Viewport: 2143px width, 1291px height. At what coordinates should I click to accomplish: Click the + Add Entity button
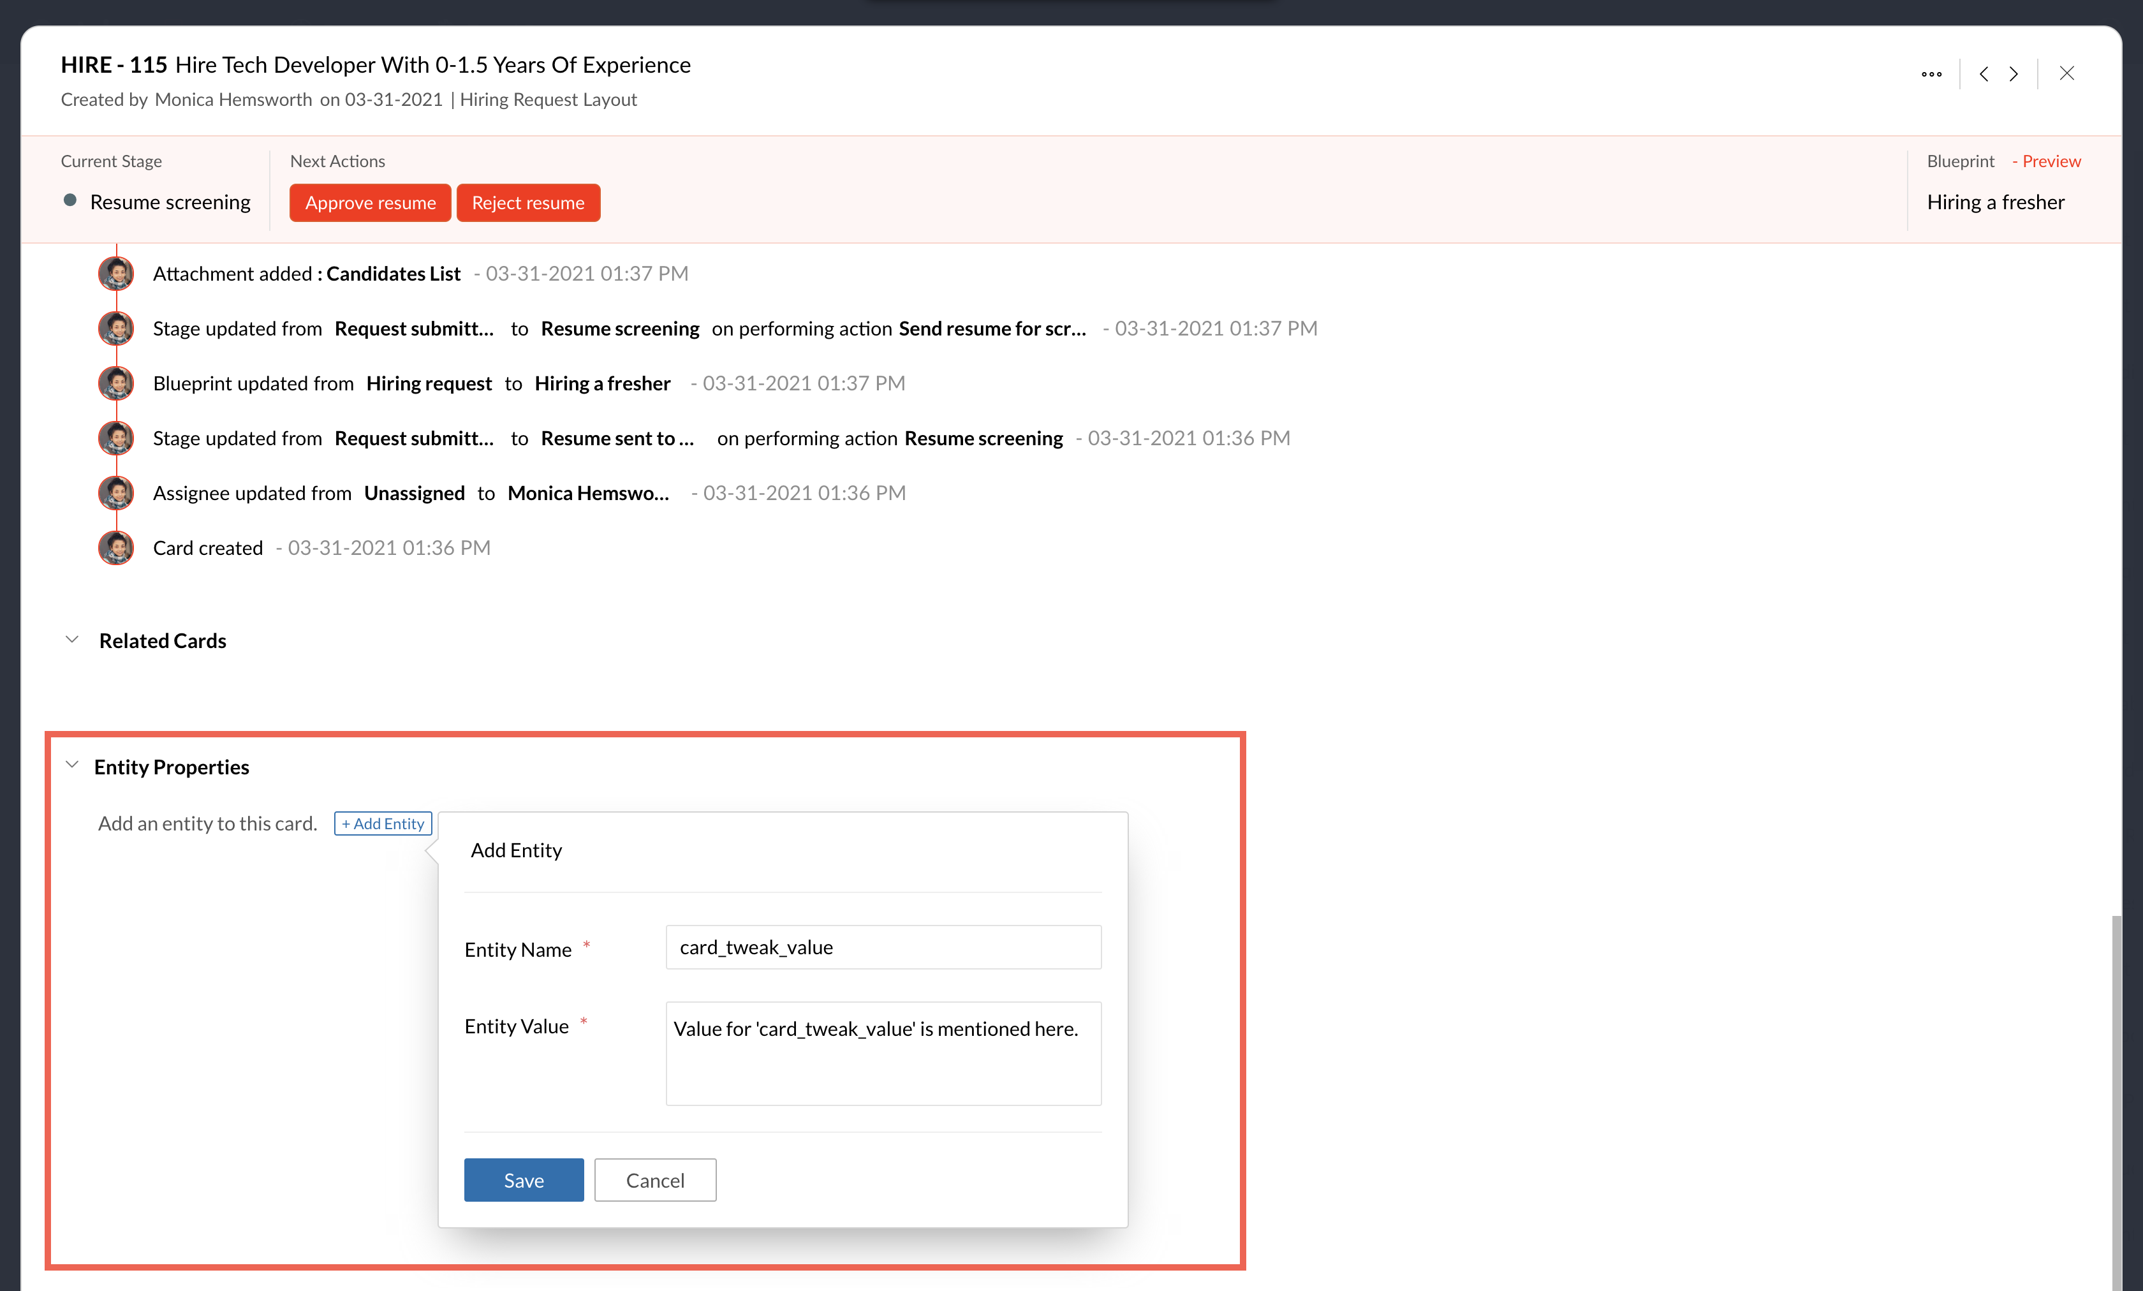click(x=383, y=824)
